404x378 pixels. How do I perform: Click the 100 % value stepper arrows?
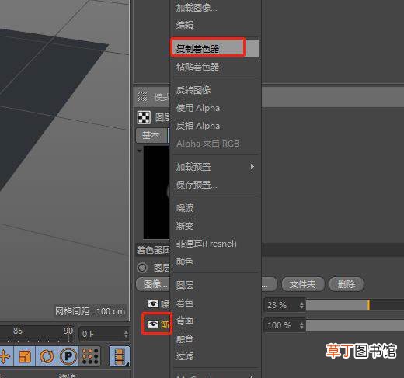coord(301,325)
